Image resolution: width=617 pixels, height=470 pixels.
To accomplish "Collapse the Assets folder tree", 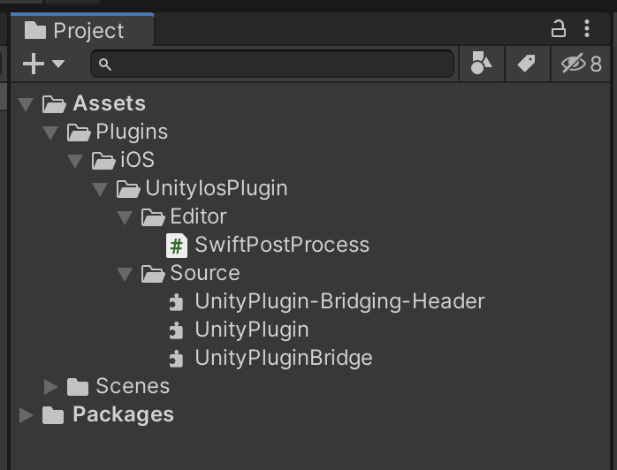I will (26, 104).
